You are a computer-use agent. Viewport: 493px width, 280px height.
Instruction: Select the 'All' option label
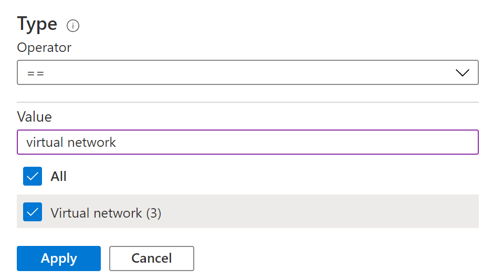coord(58,177)
